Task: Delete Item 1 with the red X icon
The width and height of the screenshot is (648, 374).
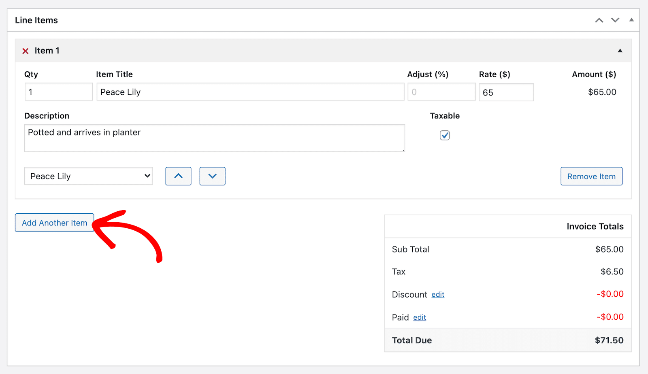Action: (26, 51)
